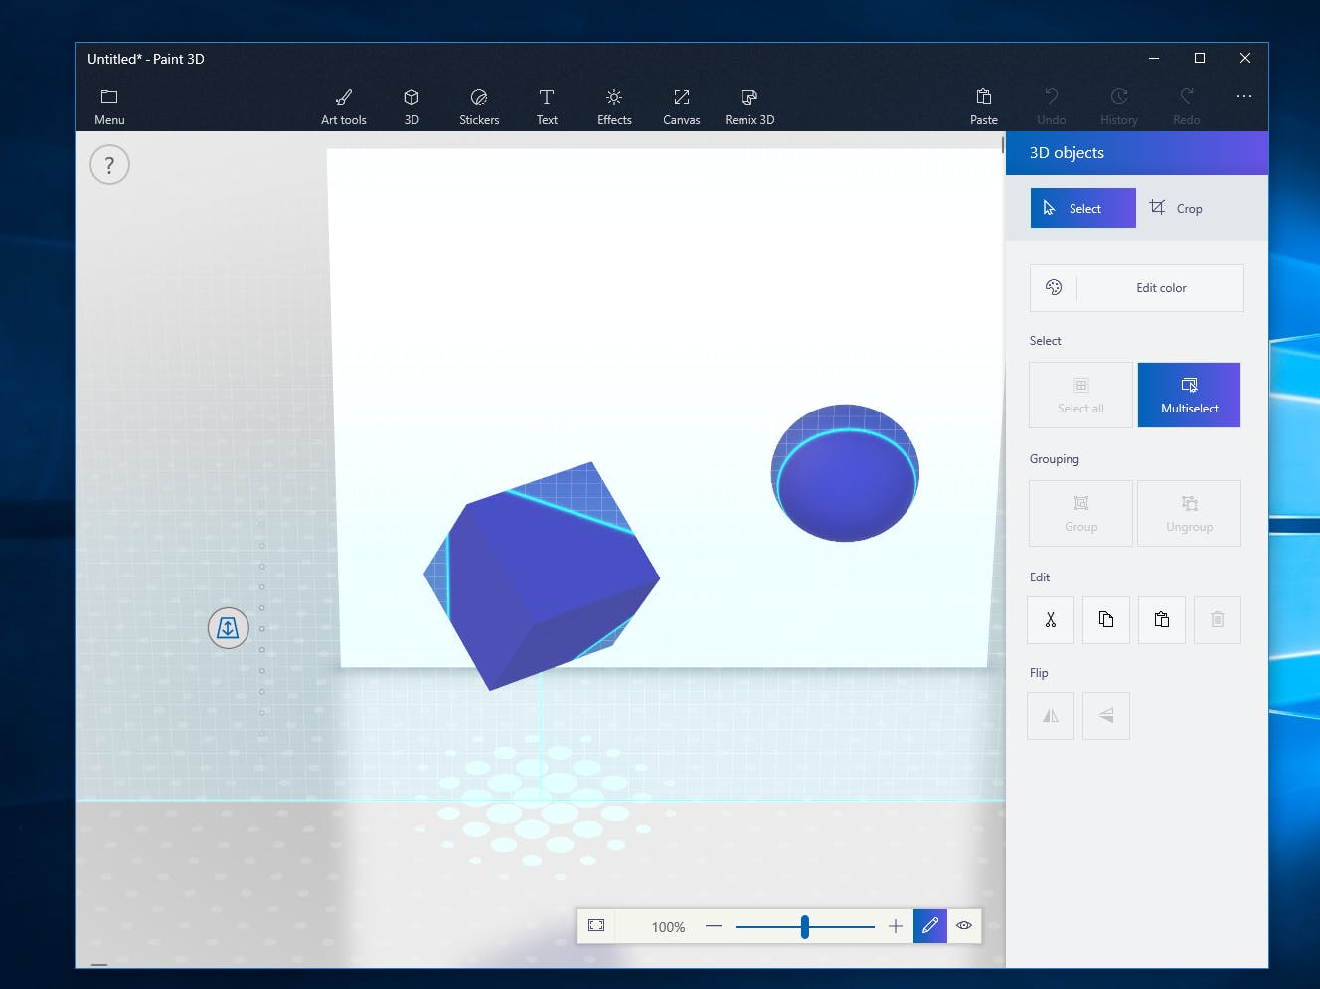Click the Group objects button
Image resolution: width=1320 pixels, height=989 pixels.
tap(1080, 513)
